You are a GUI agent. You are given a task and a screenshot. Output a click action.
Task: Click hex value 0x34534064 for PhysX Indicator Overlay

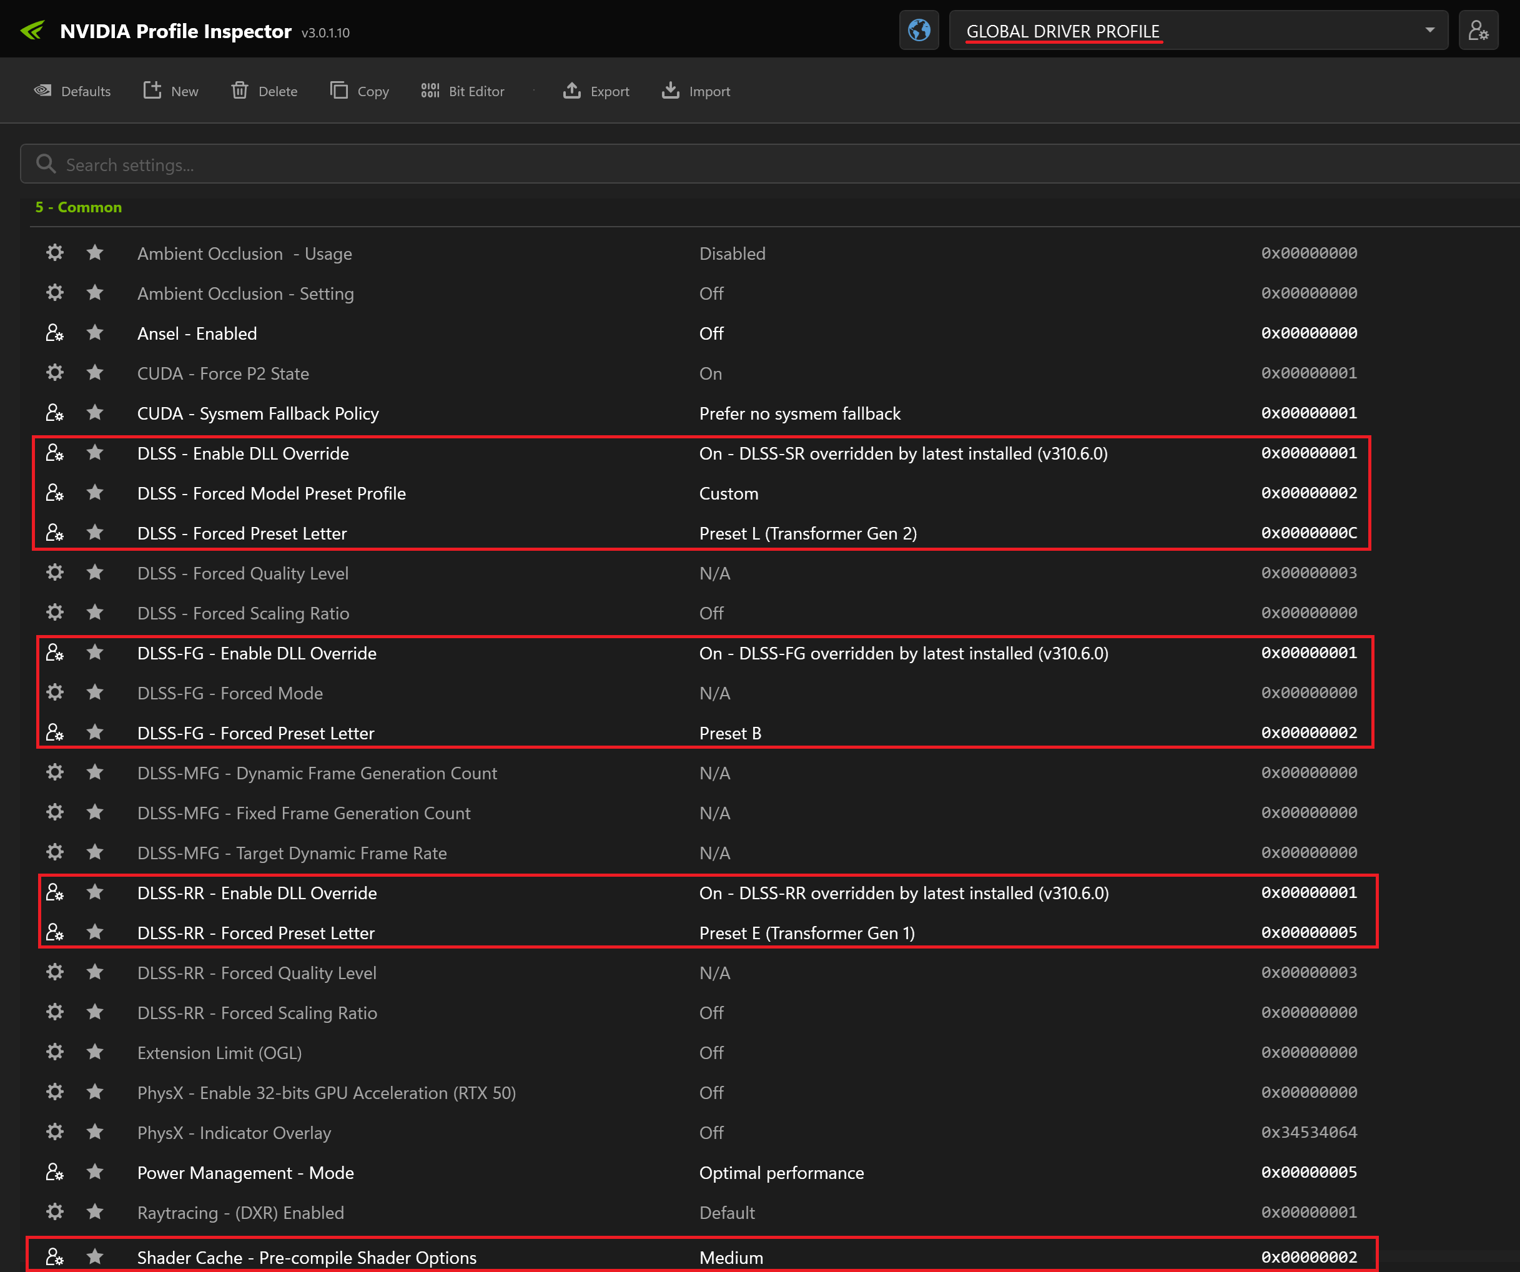1310,1132
